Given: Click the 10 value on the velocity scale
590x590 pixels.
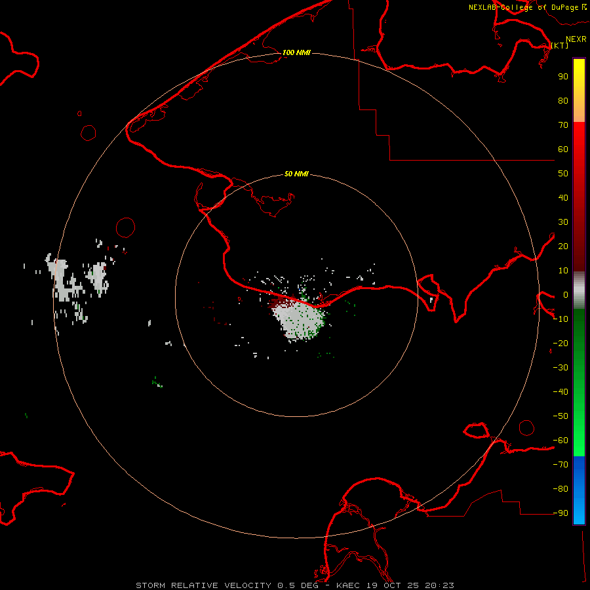Looking at the screenshot, I should (x=563, y=271).
